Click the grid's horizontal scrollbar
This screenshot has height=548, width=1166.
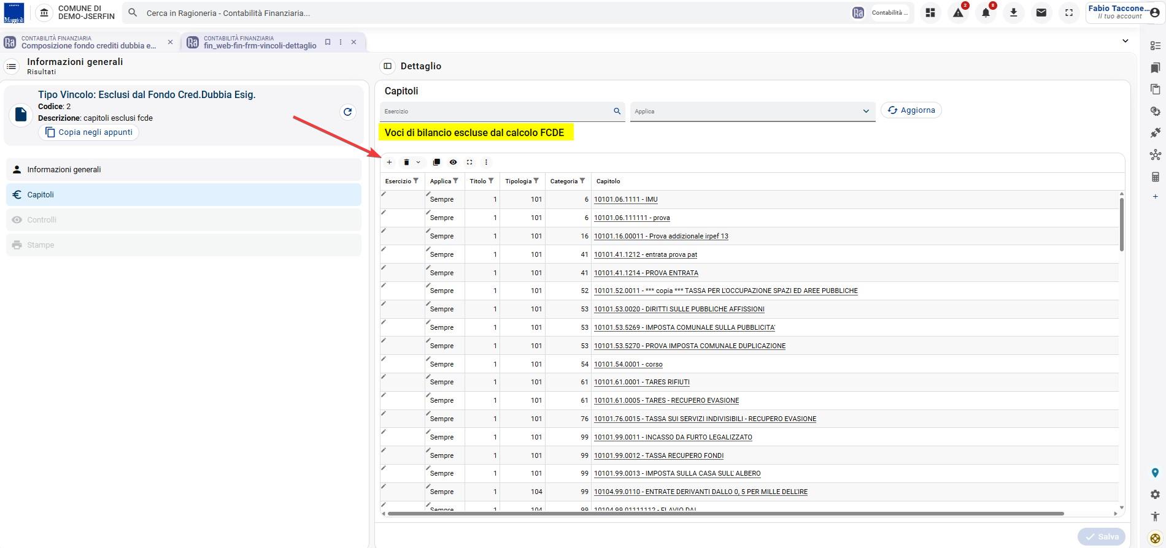725,514
